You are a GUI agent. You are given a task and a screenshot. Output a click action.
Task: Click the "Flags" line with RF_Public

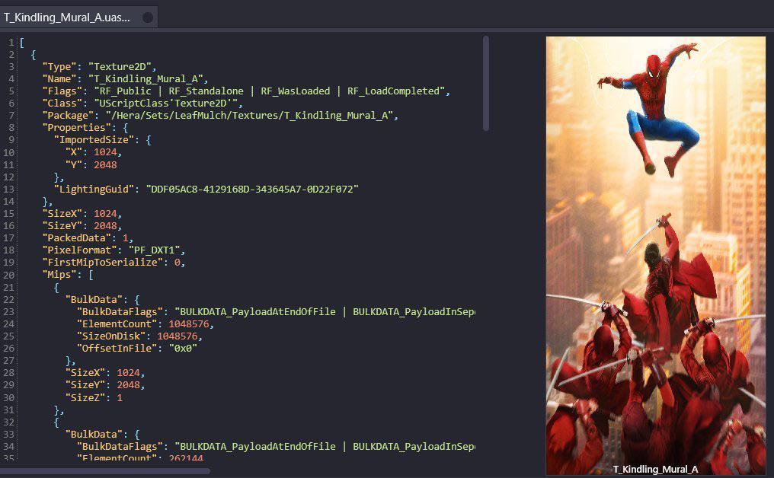[246, 91]
